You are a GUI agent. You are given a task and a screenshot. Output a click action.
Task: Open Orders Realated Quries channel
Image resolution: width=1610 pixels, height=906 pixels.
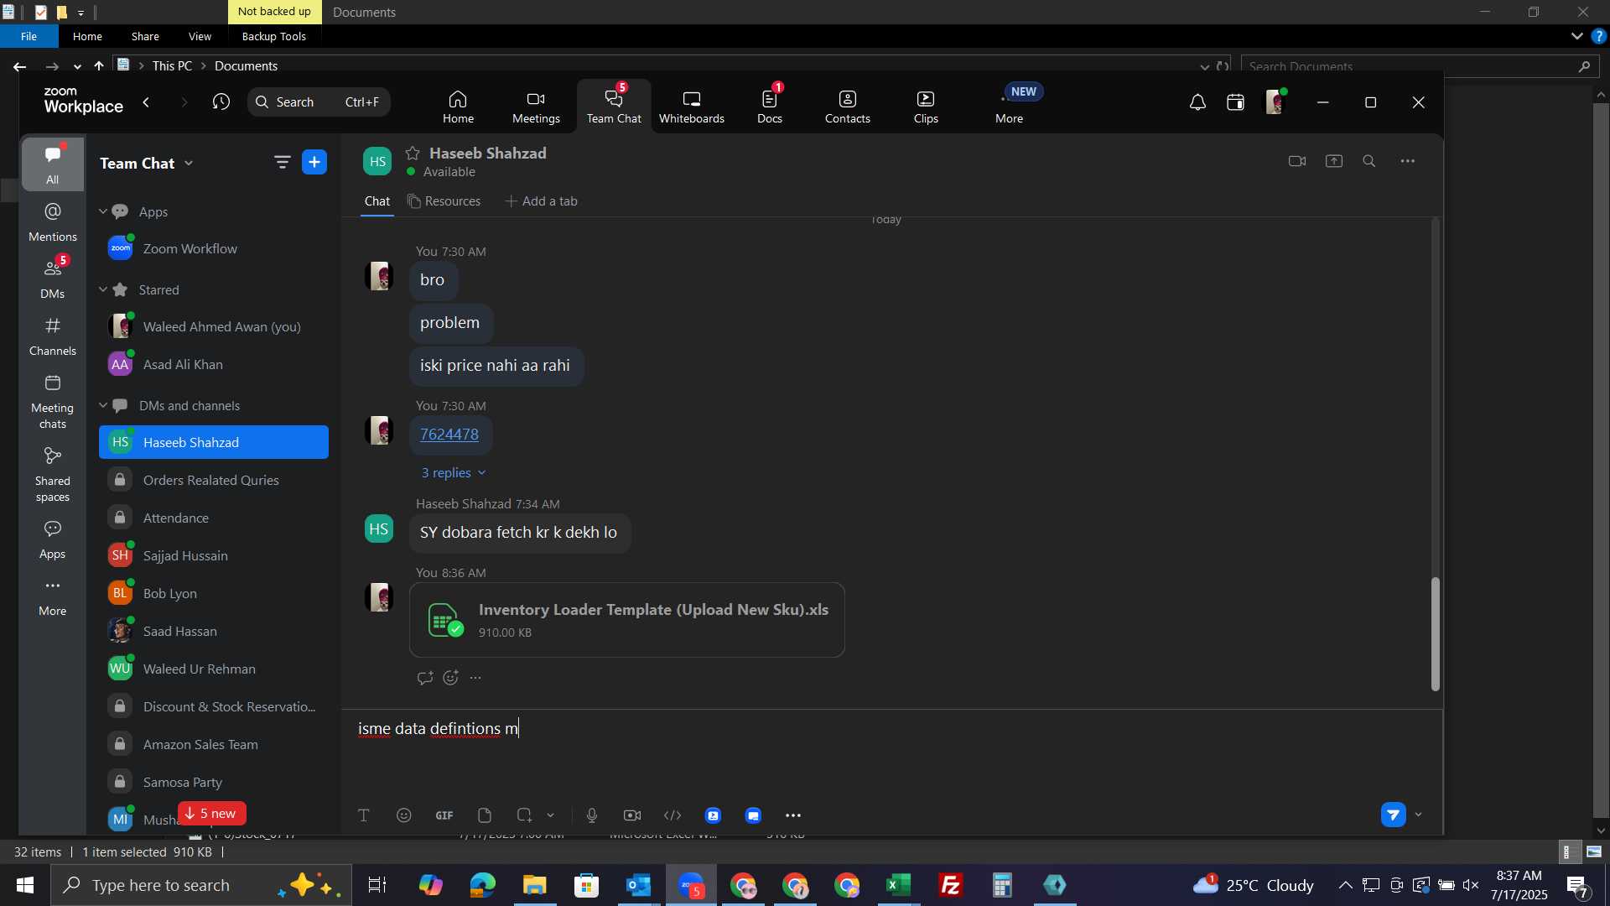pos(214,481)
